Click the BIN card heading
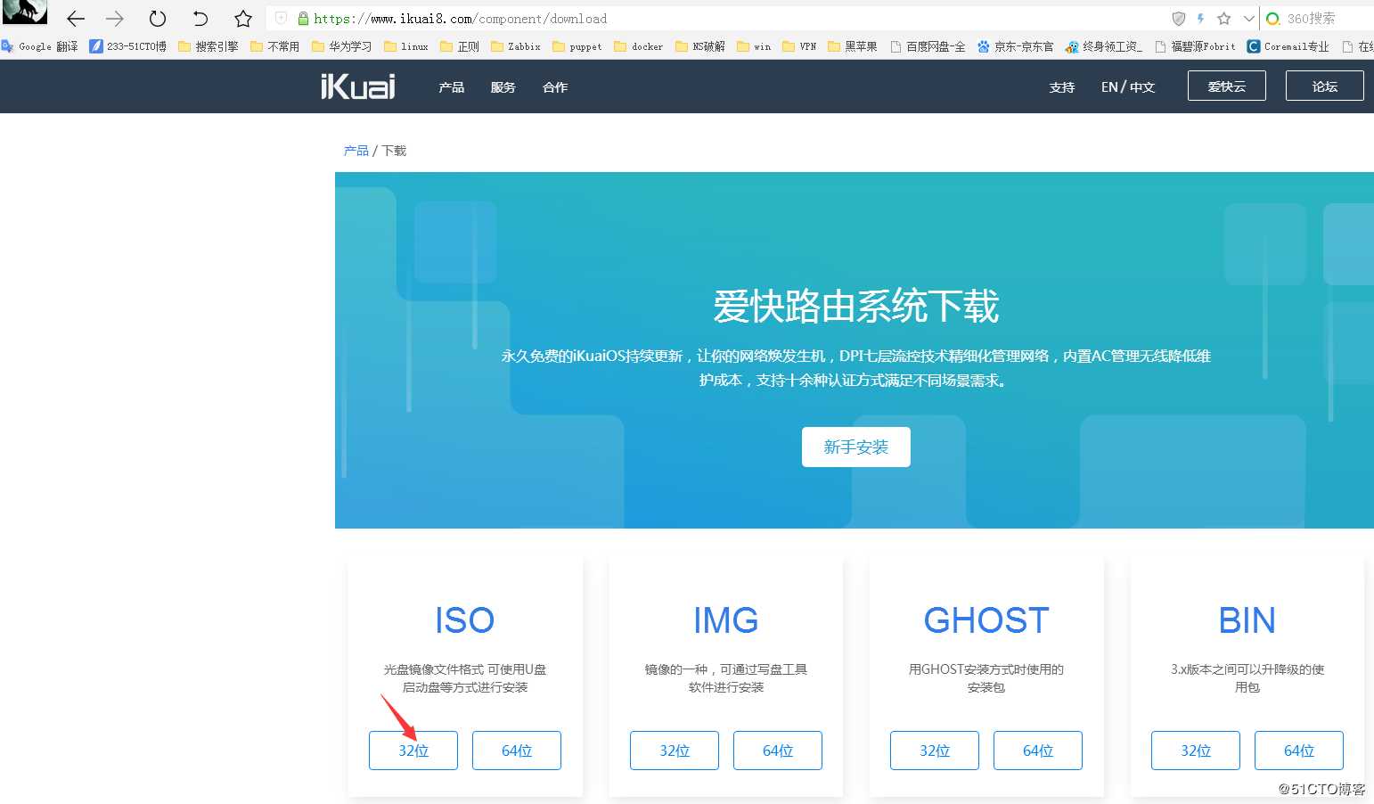The height and width of the screenshot is (804, 1374). pos(1247,620)
